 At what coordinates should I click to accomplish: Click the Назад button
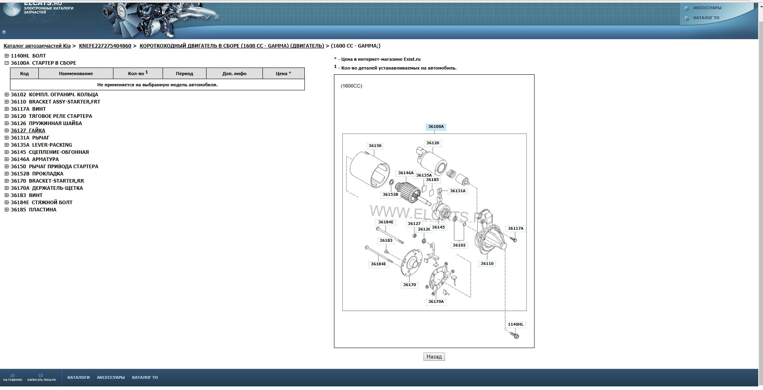tap(434, 357)
